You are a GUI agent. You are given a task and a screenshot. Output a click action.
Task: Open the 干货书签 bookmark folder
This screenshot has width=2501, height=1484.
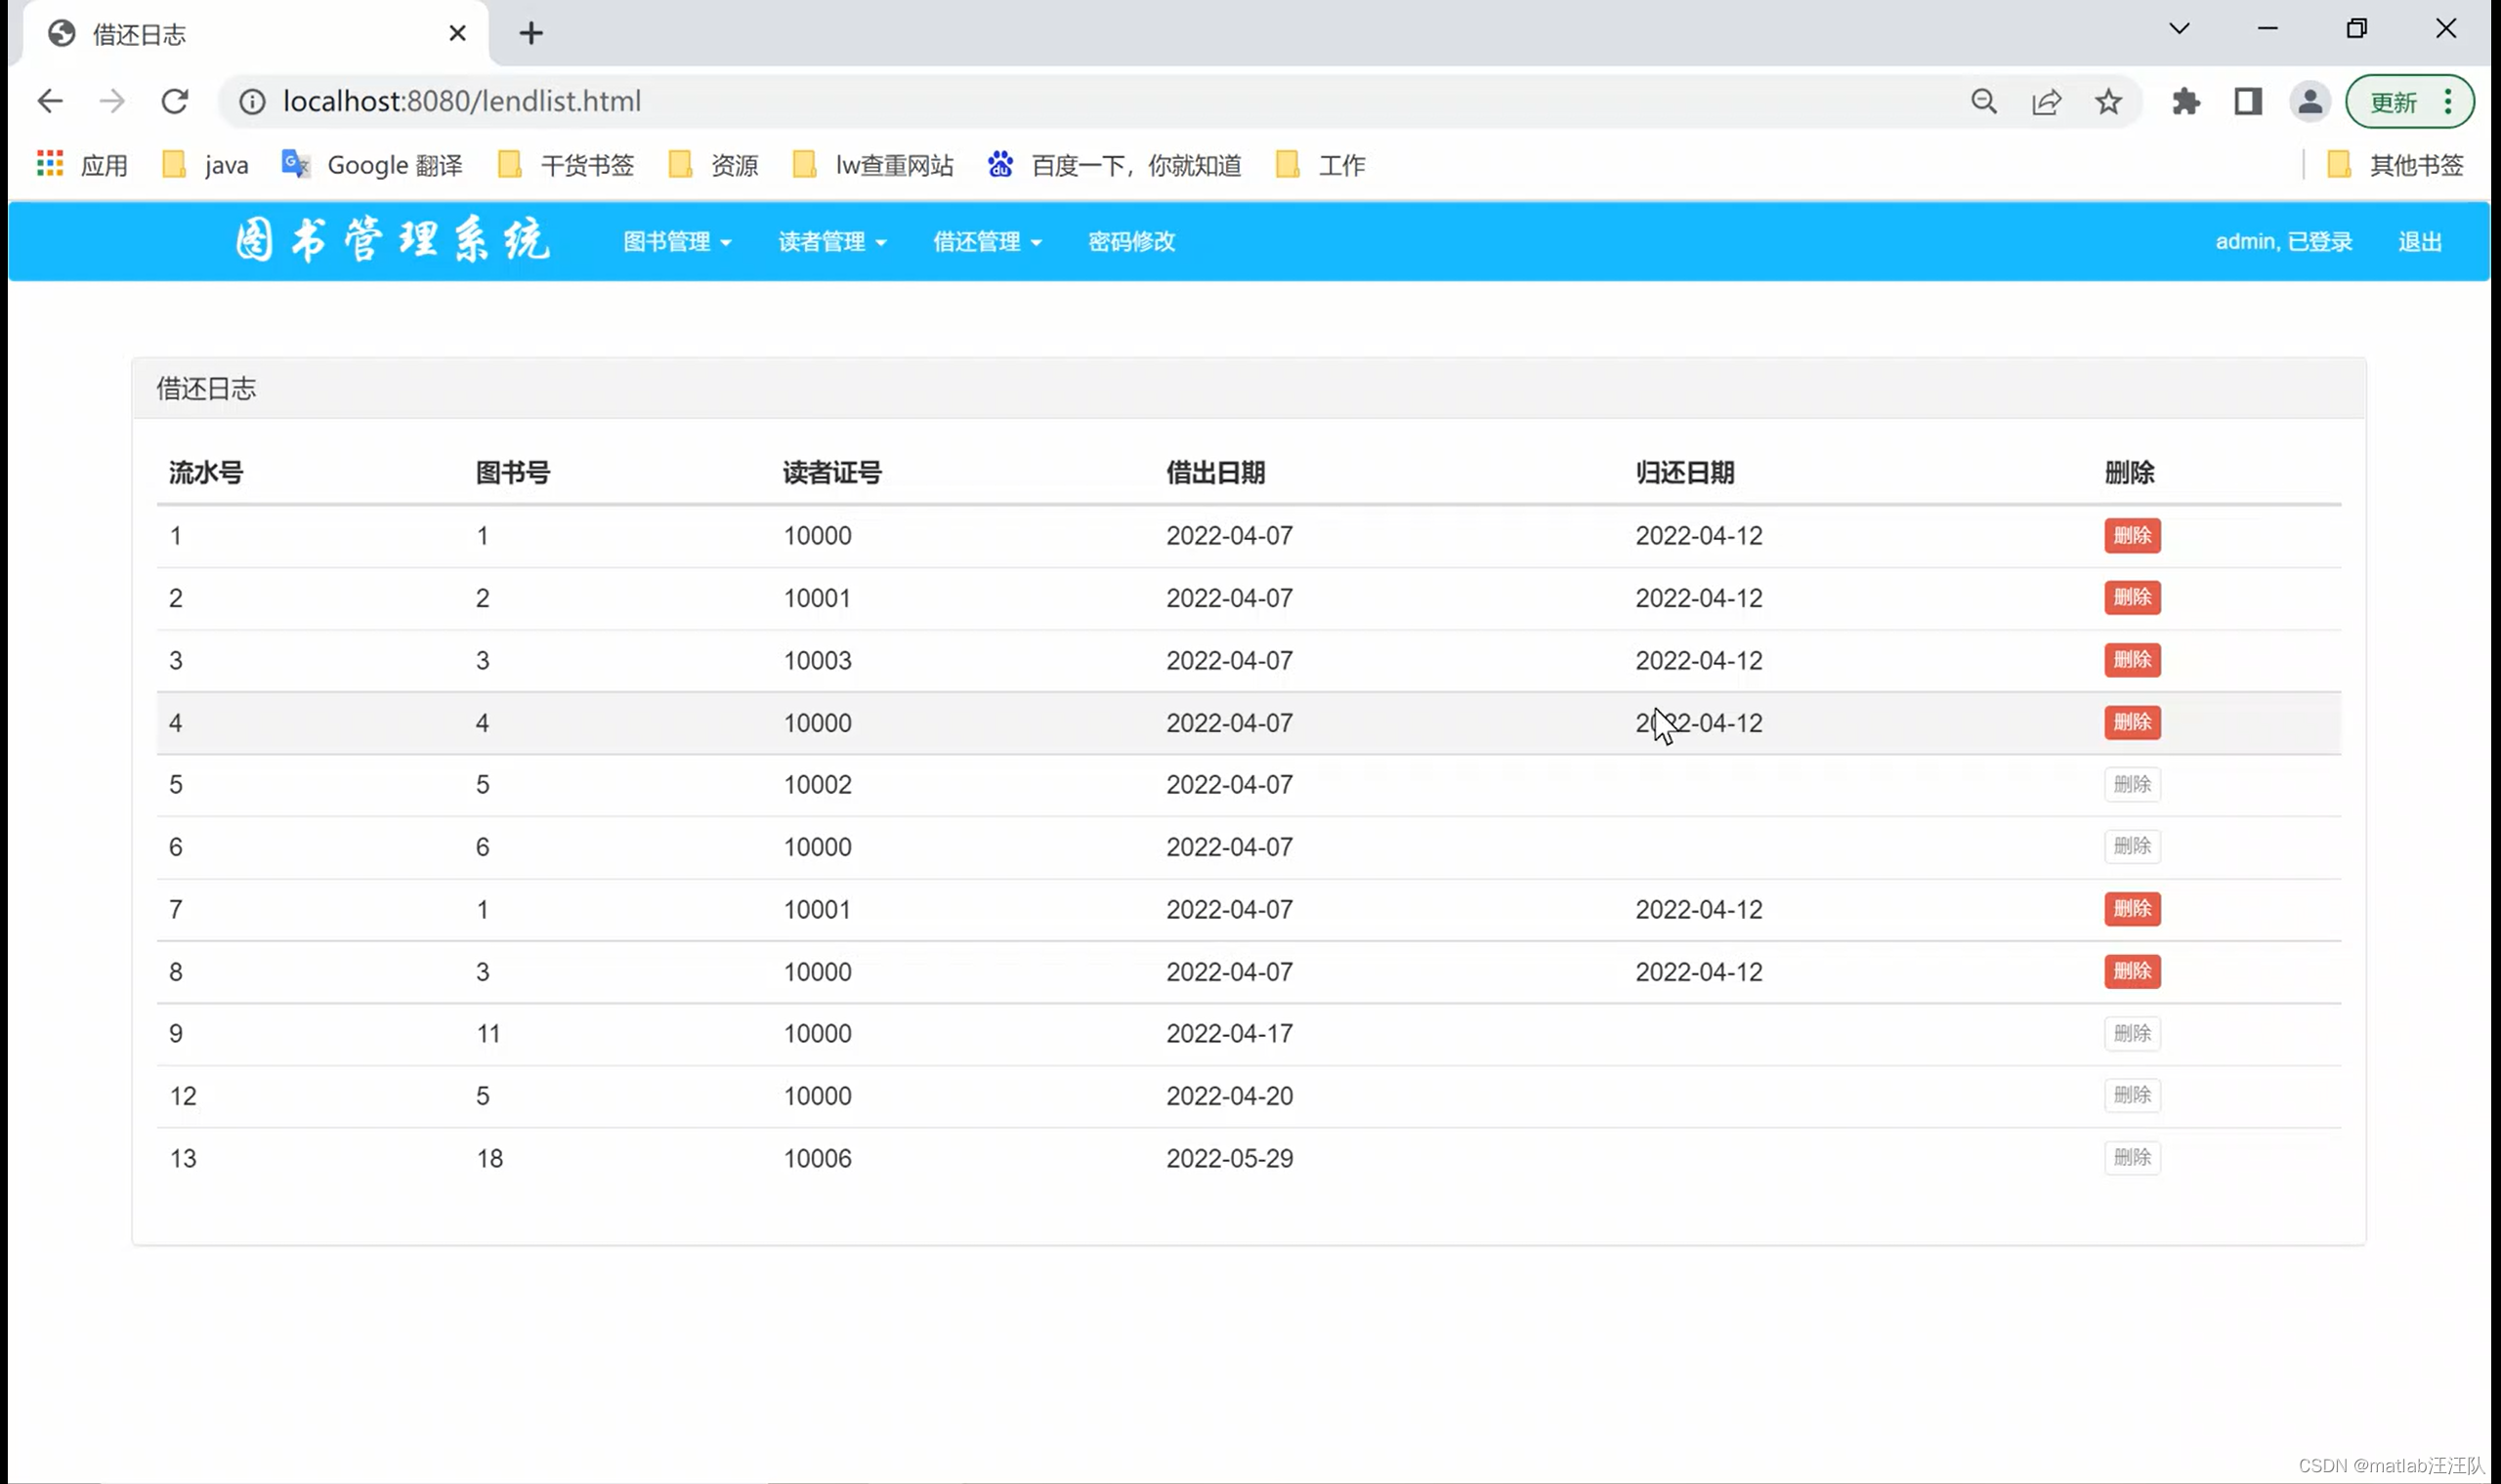567,165
